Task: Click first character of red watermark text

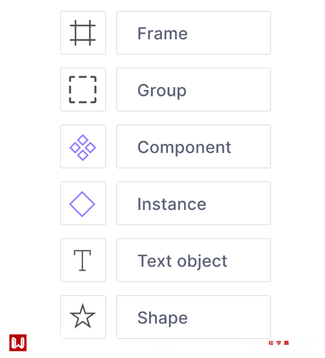Action: tap(272, 343)
